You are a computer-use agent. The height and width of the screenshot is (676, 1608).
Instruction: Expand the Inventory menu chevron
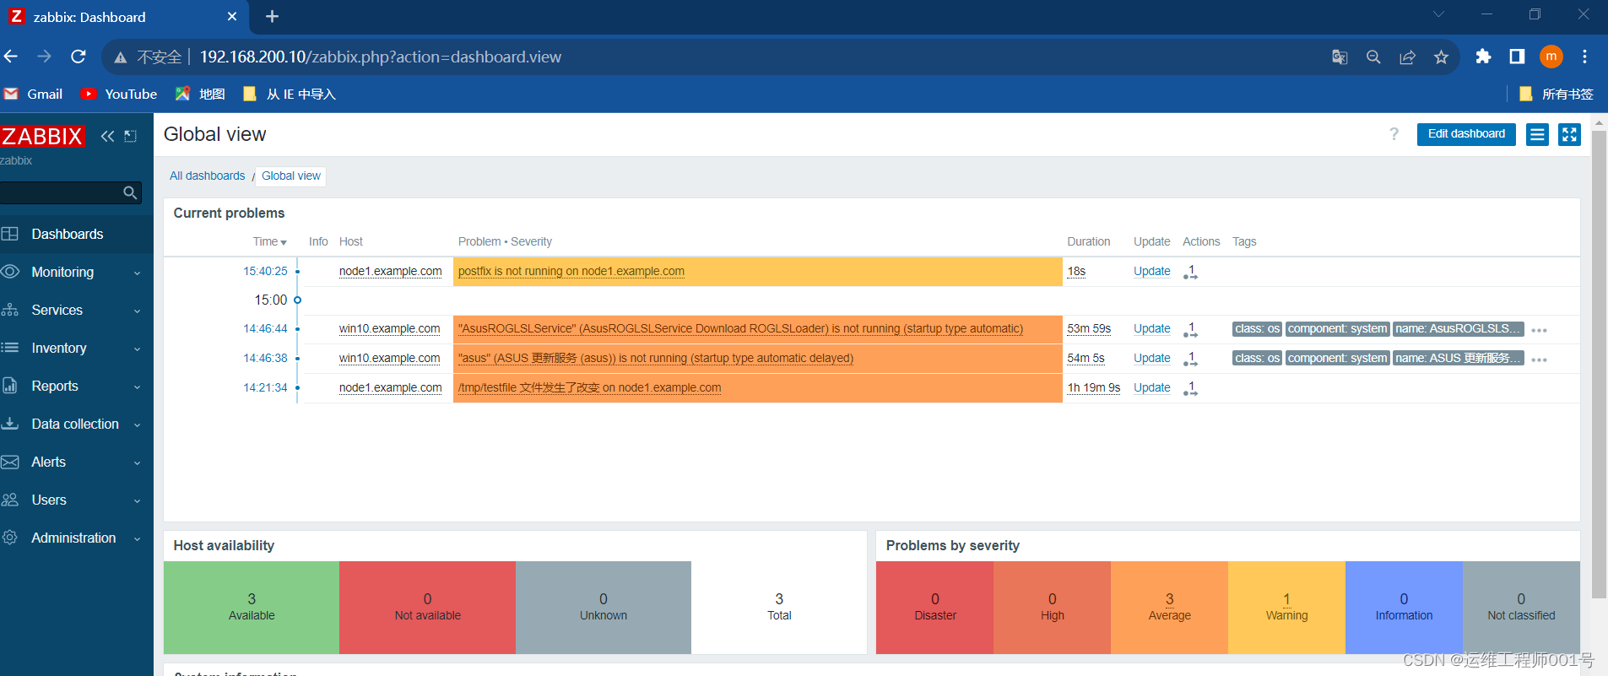tap(137, 349)
